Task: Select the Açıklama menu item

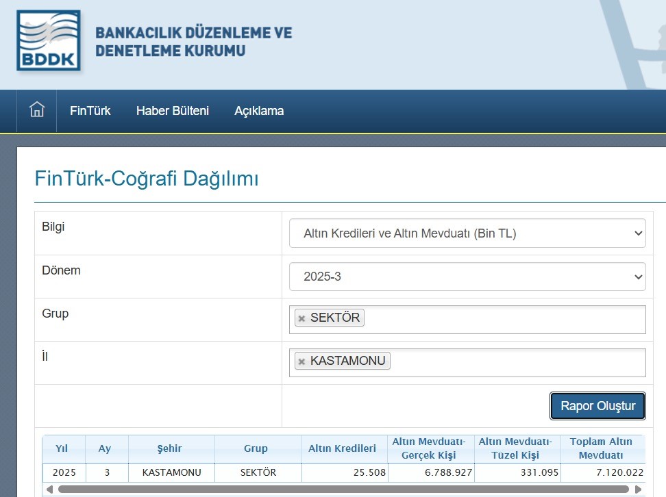Action: click(x=259, y=110)
